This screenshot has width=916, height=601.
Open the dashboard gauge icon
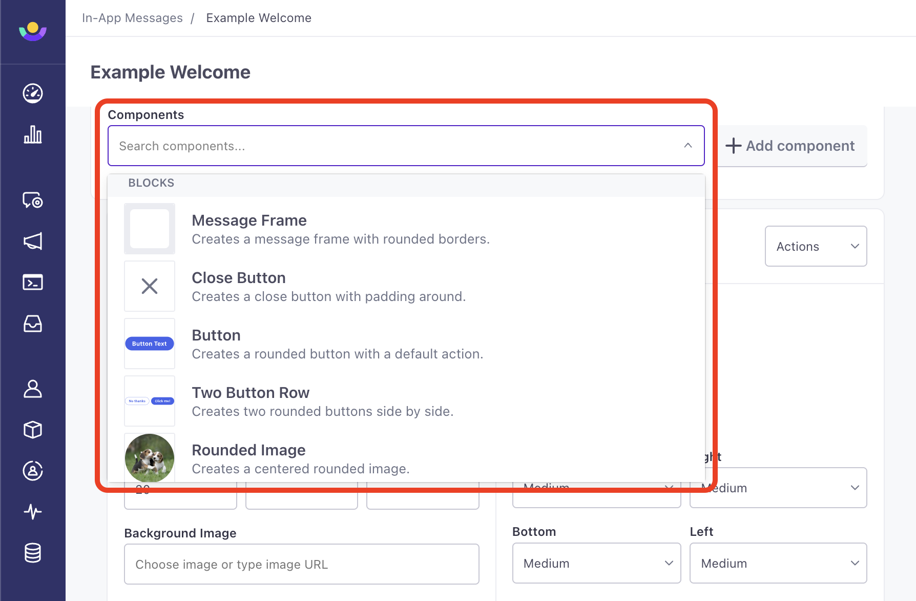(x=33, y=93)
